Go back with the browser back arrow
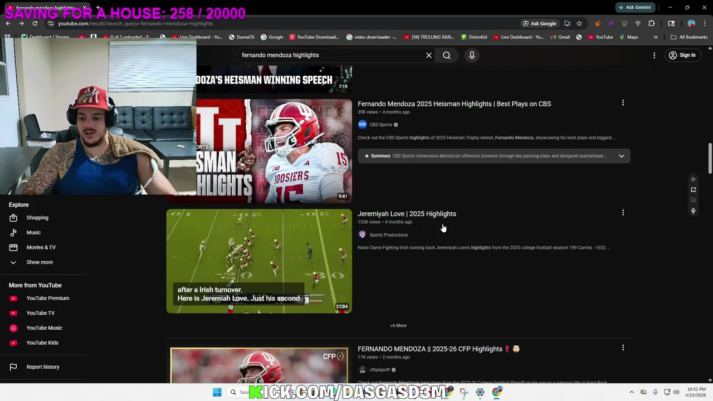The image size is (713, 401). click(x=8, y=23)
